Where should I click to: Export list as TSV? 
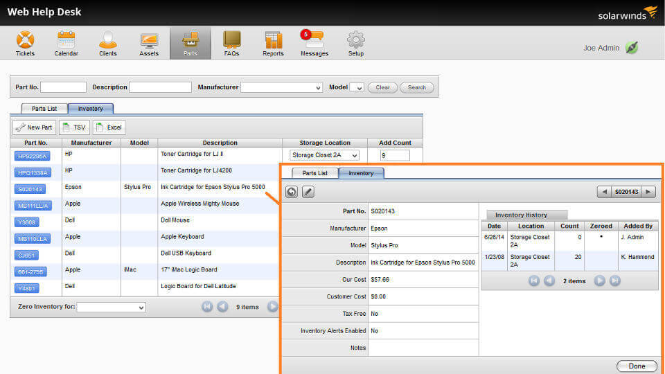point(74,127)
